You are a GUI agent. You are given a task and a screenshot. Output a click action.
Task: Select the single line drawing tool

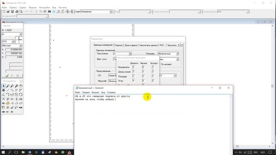point(8,90)
